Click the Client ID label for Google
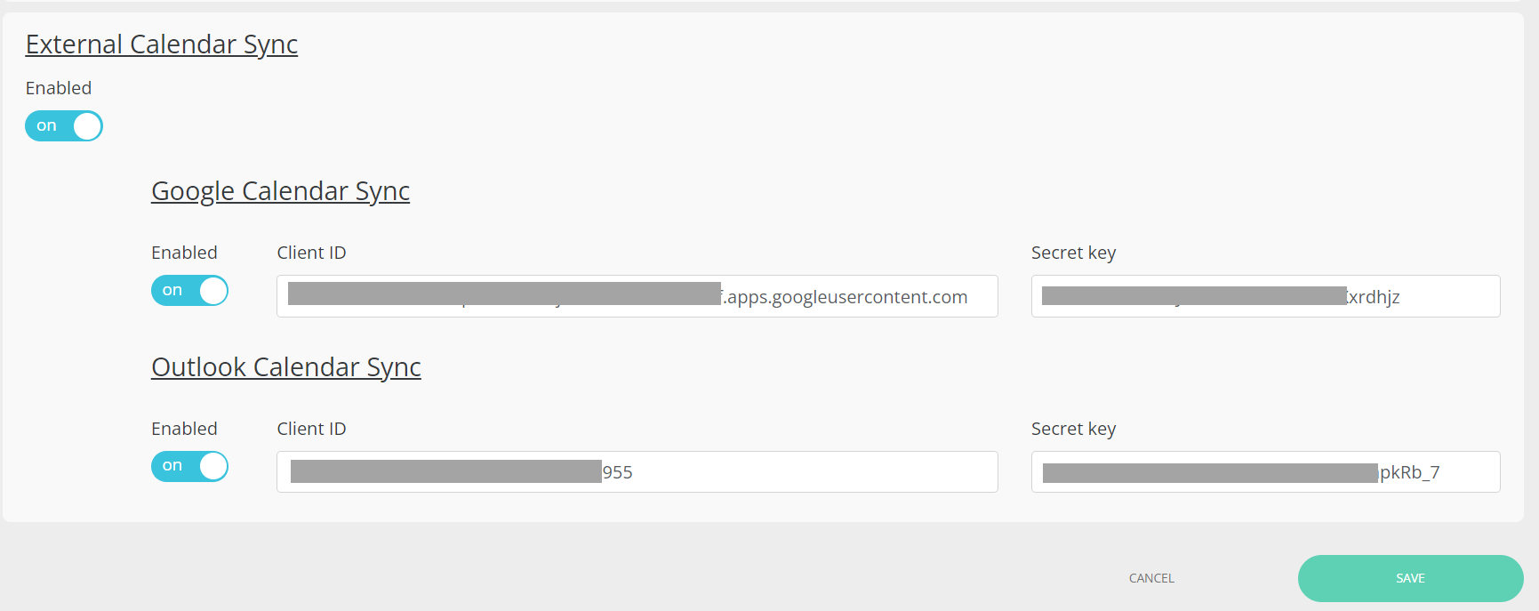Screen dimensions: 1539x611 [311, 253]
